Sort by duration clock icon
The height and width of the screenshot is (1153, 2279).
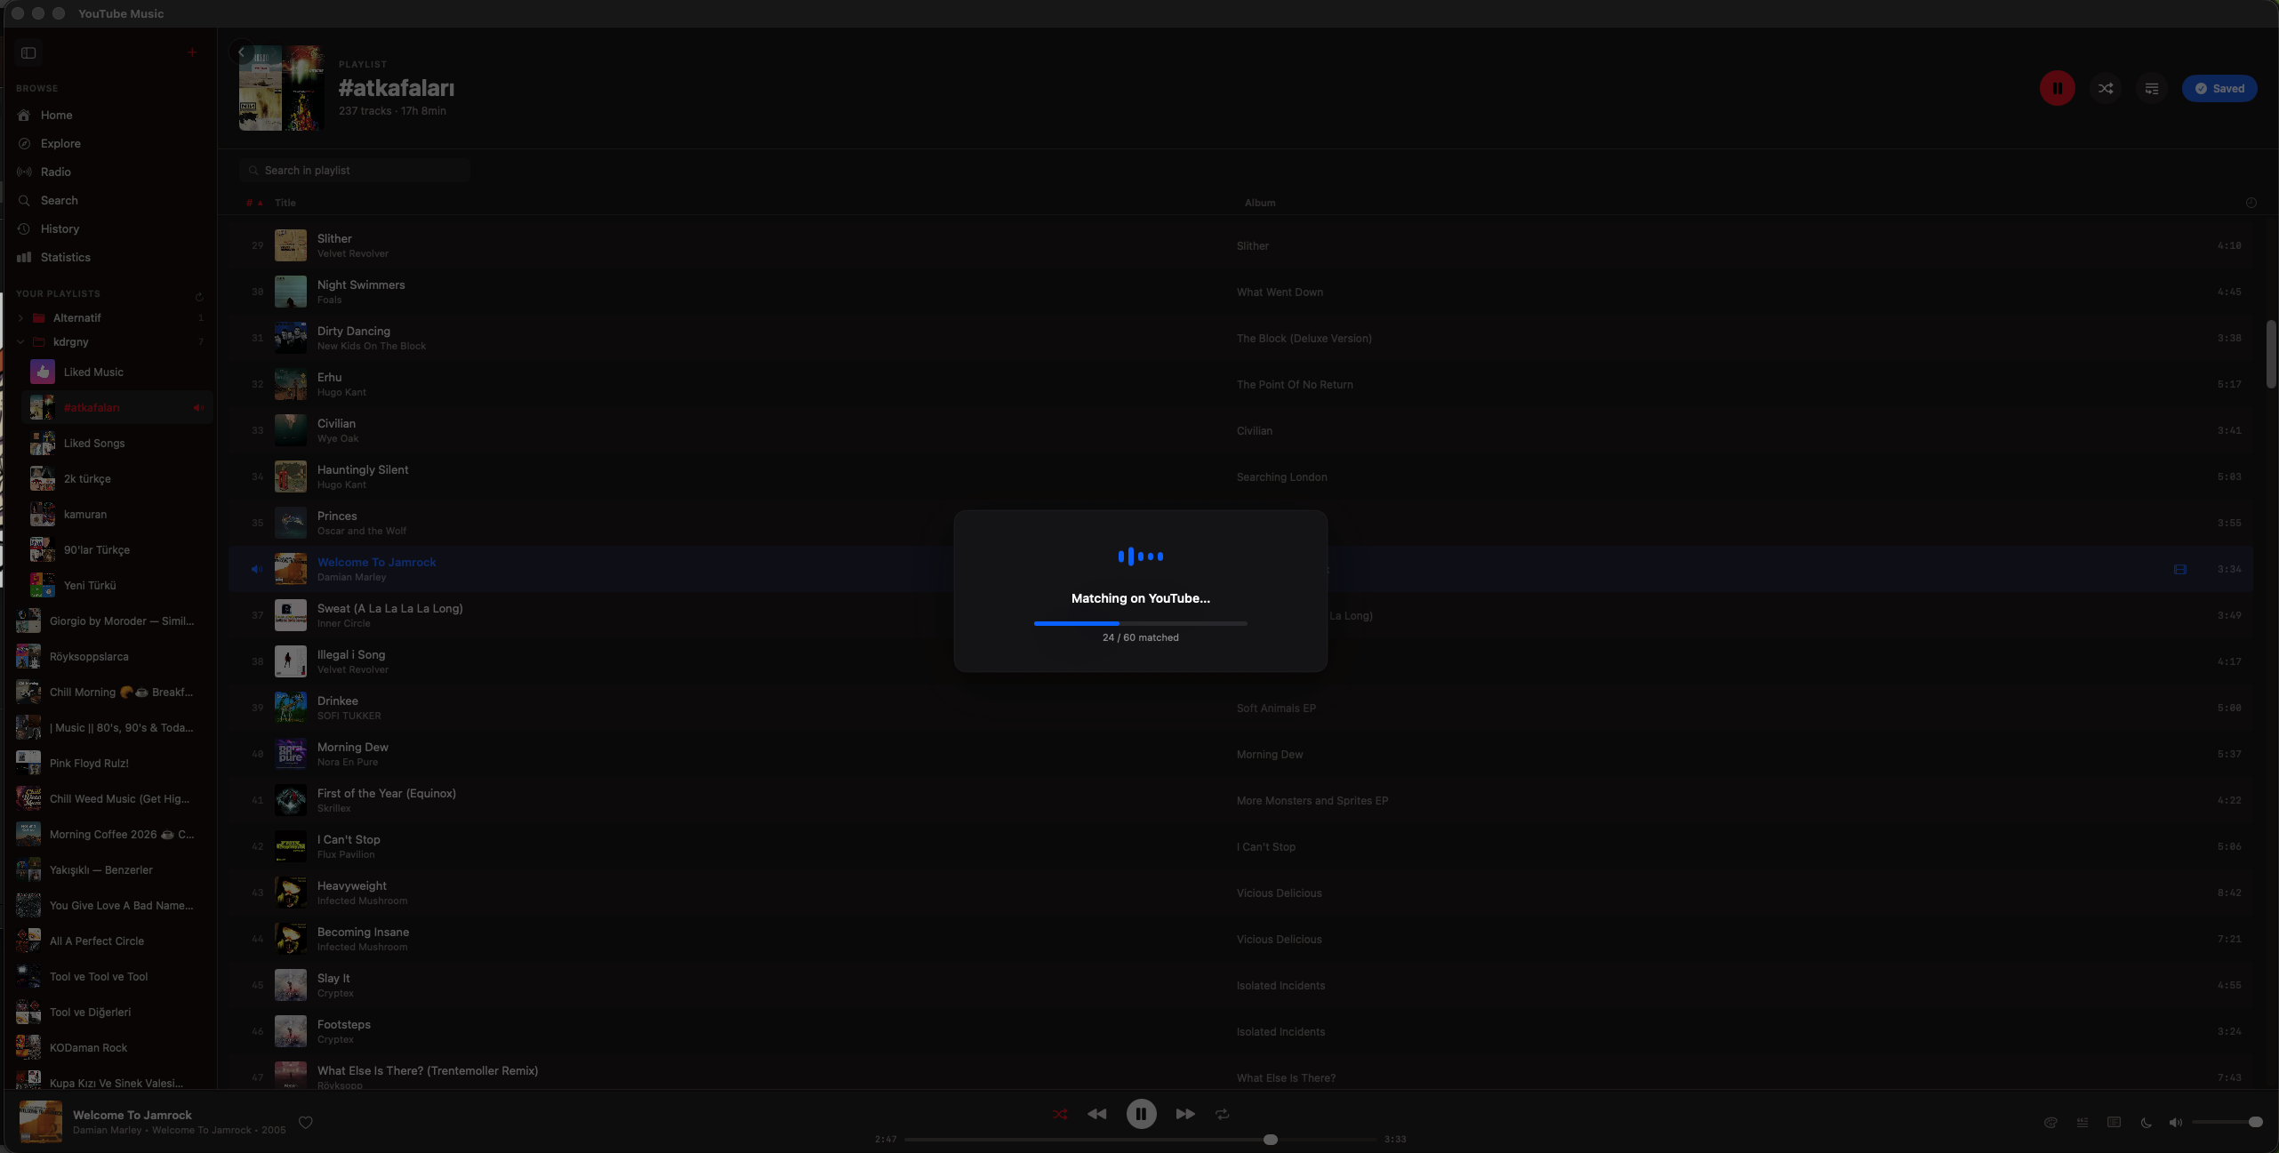2251,203
